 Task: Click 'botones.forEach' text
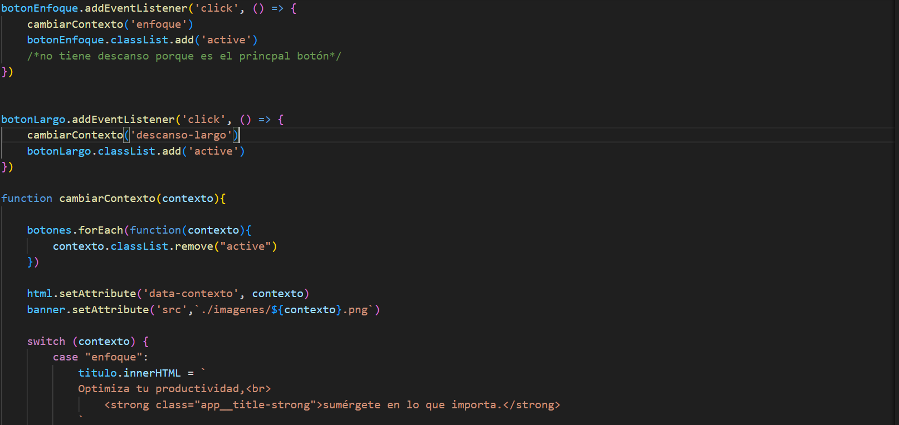[x=75, y=230]
